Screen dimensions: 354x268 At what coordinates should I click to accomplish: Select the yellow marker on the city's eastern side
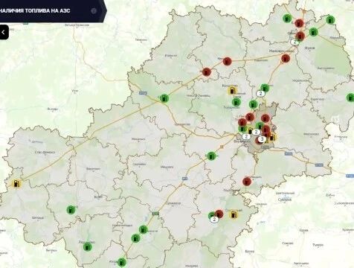(x=272, y=137)
